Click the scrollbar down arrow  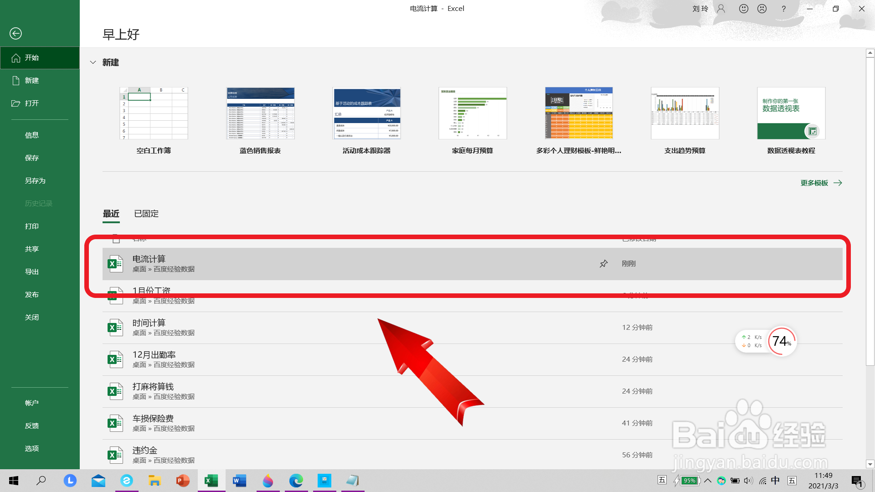pyautogui.click(x=870, y=464)
